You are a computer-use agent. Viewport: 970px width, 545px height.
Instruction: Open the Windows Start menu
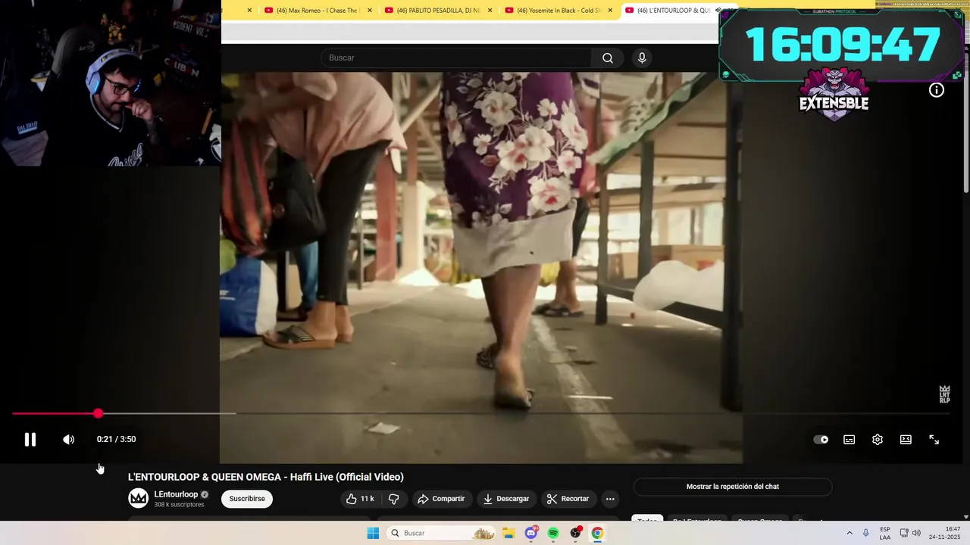(373, 533)
